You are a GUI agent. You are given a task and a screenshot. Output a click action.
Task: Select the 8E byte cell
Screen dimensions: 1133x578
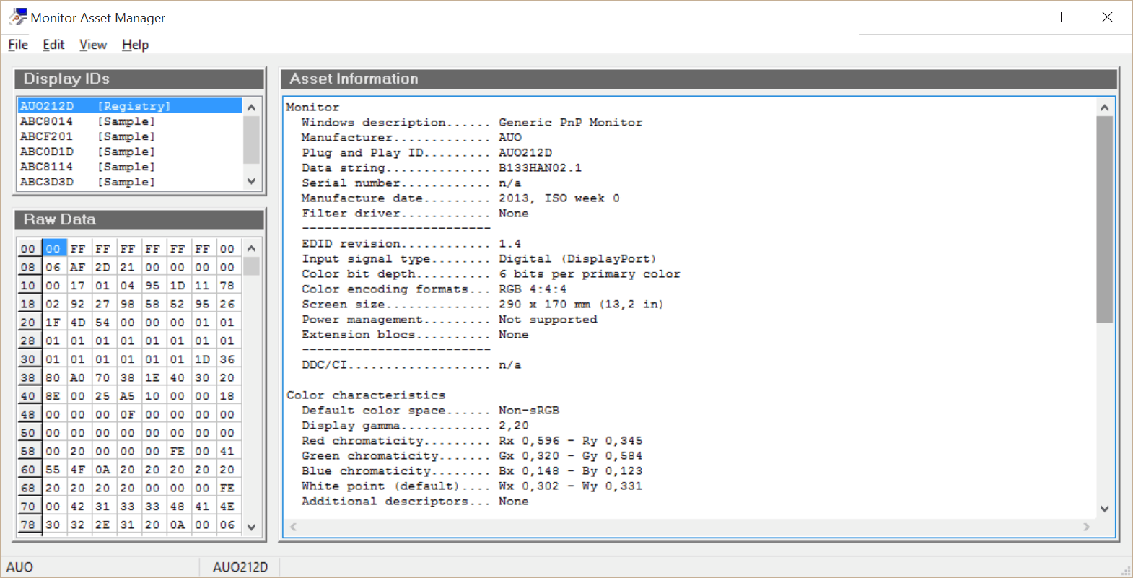(x=53, y=396)
